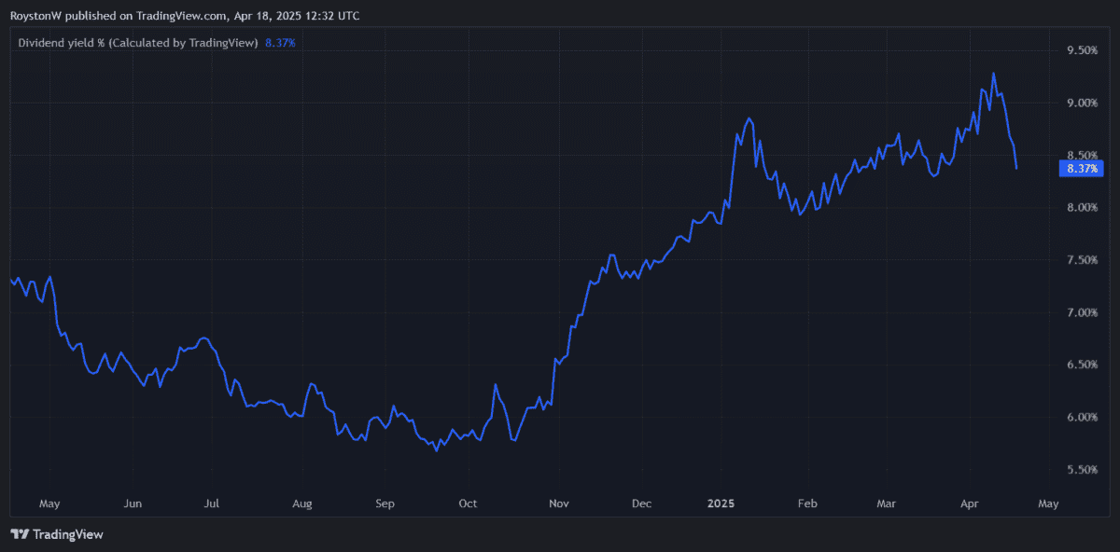Click the blue 8.37% price tag
This screenshot has width=1120, height=552.
(1082, 169)
